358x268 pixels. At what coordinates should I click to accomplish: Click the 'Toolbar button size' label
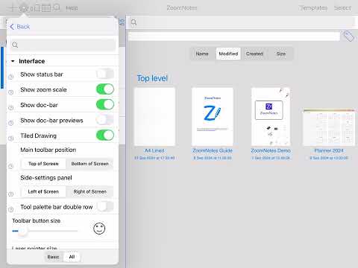pos(37,220)
